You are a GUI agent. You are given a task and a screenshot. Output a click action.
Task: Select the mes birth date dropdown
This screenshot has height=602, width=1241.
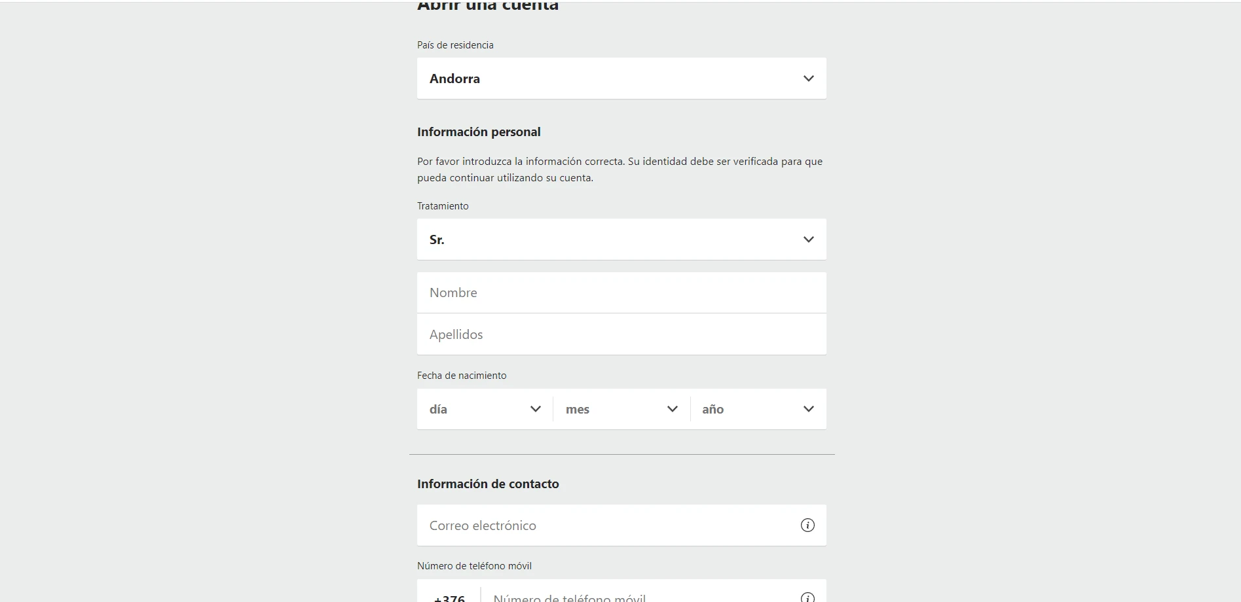click(x=621, y=409)
